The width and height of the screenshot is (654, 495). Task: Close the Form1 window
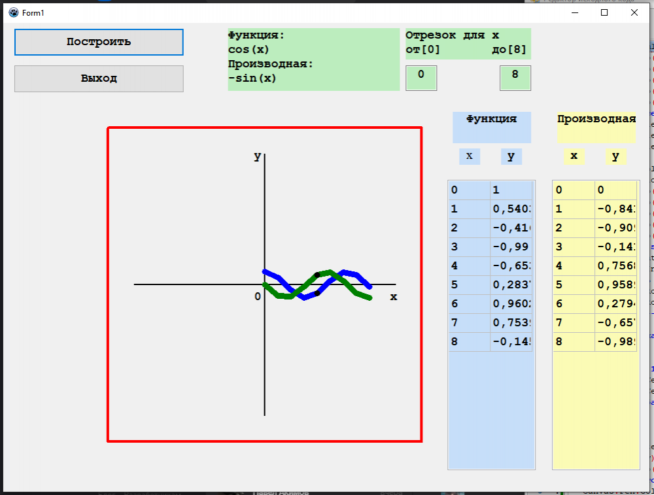tap(634, 12)
